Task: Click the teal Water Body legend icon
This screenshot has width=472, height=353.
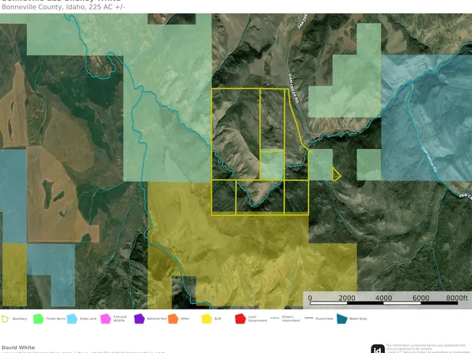Action: pyautogui.click(x=342, y=319)
